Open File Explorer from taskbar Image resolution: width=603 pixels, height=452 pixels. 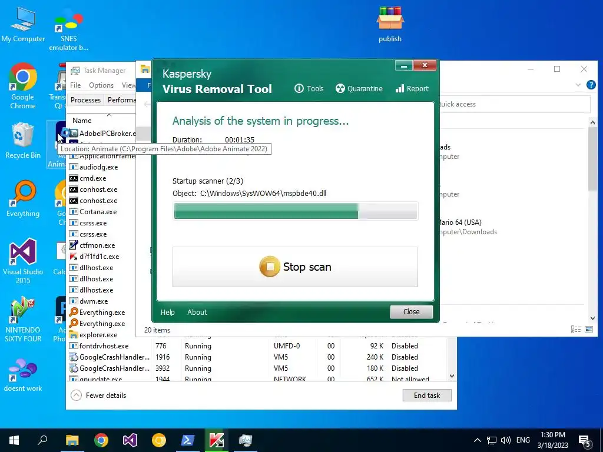click(72, 440)
